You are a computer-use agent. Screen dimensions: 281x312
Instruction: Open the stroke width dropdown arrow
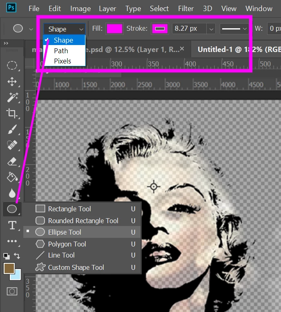coord(211,29)
